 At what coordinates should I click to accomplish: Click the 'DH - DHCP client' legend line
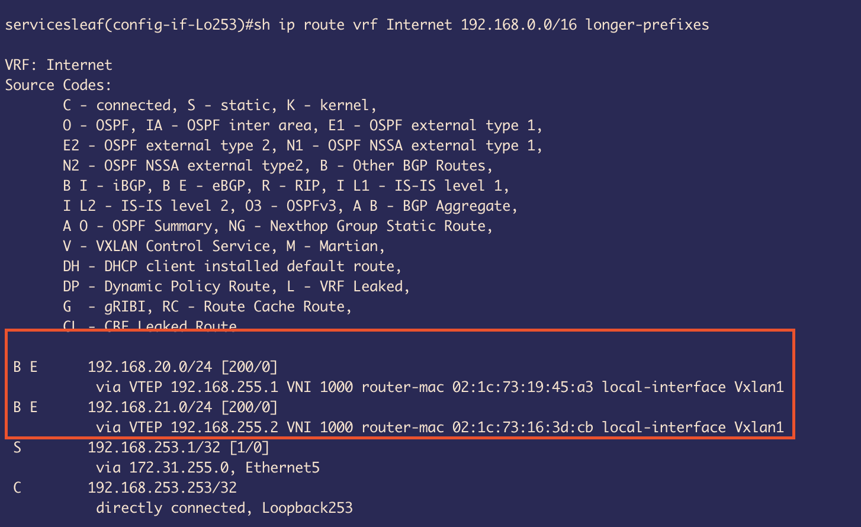(232, 266)
